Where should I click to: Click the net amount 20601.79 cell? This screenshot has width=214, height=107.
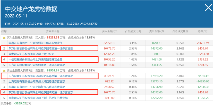[x=203, y=43]
